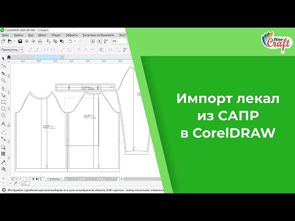Click the Open folder icon
The height and width of the screenshot is (221, 295).
(10, 41)
